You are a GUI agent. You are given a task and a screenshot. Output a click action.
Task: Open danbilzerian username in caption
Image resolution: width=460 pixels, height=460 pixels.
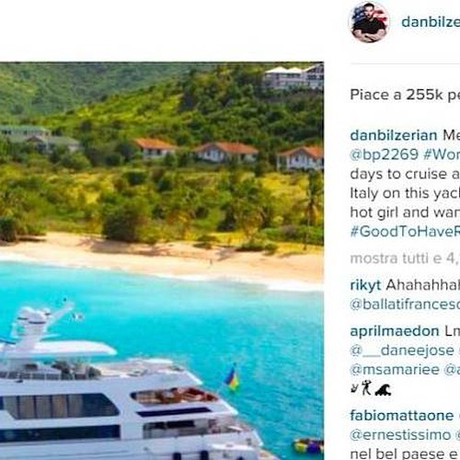tap(394, 135)
